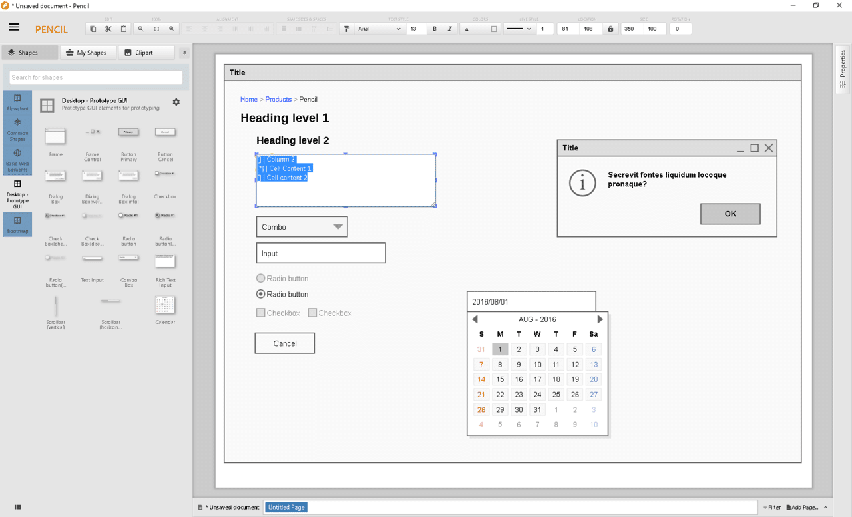The image size is (852, 517).
Task: Click the font size field showing 13
Action: click(x=416, y=29)
